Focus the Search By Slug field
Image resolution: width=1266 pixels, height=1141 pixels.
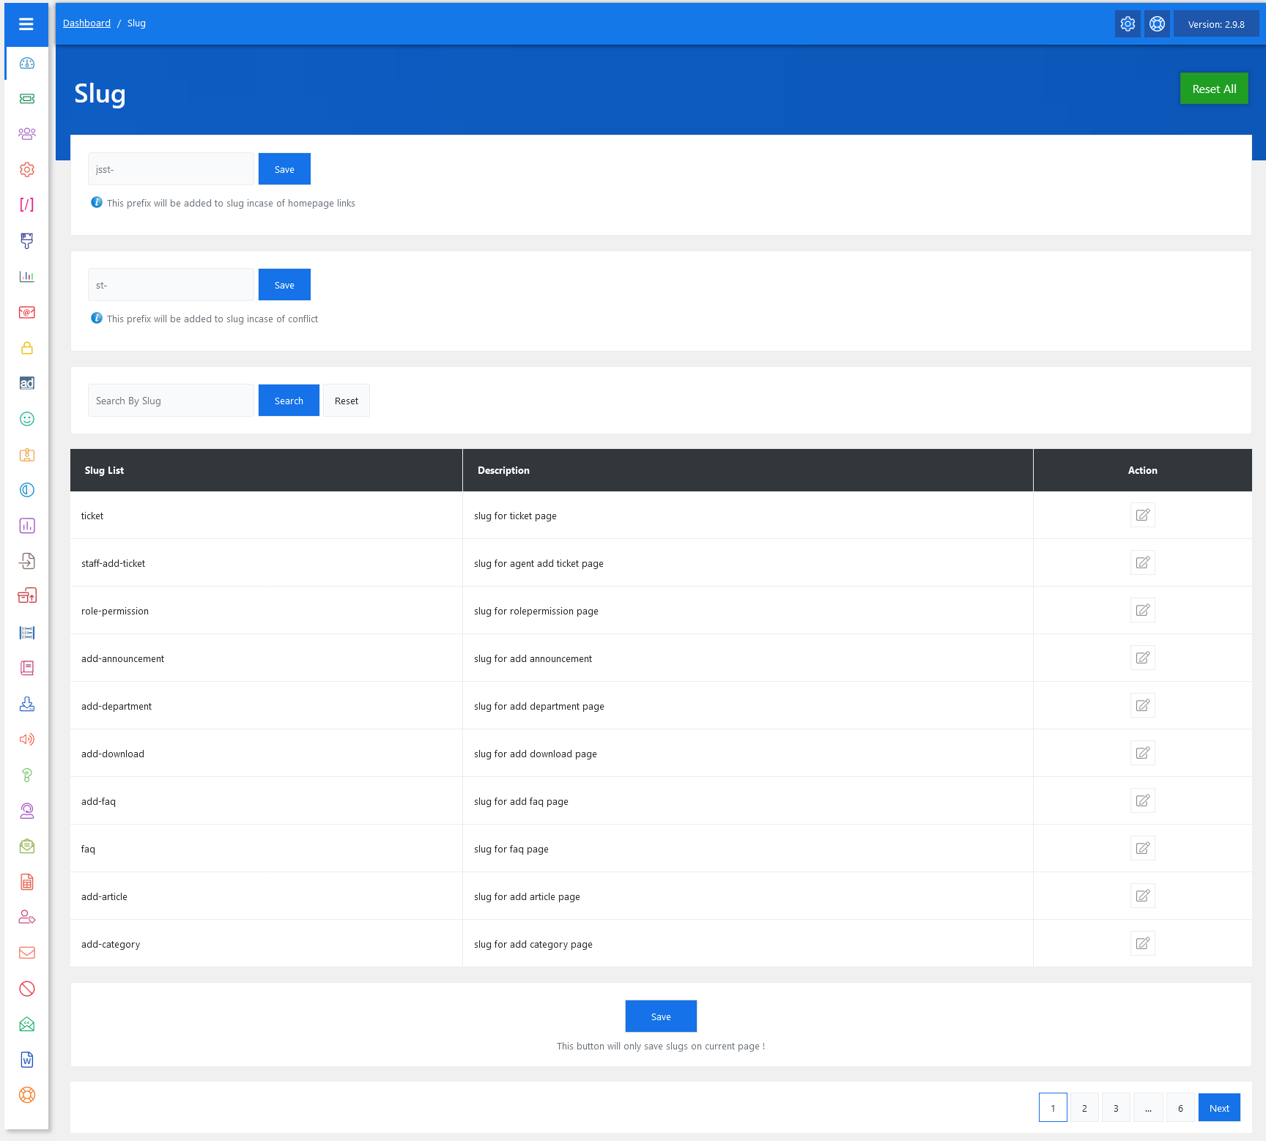(x=171, y=401)
